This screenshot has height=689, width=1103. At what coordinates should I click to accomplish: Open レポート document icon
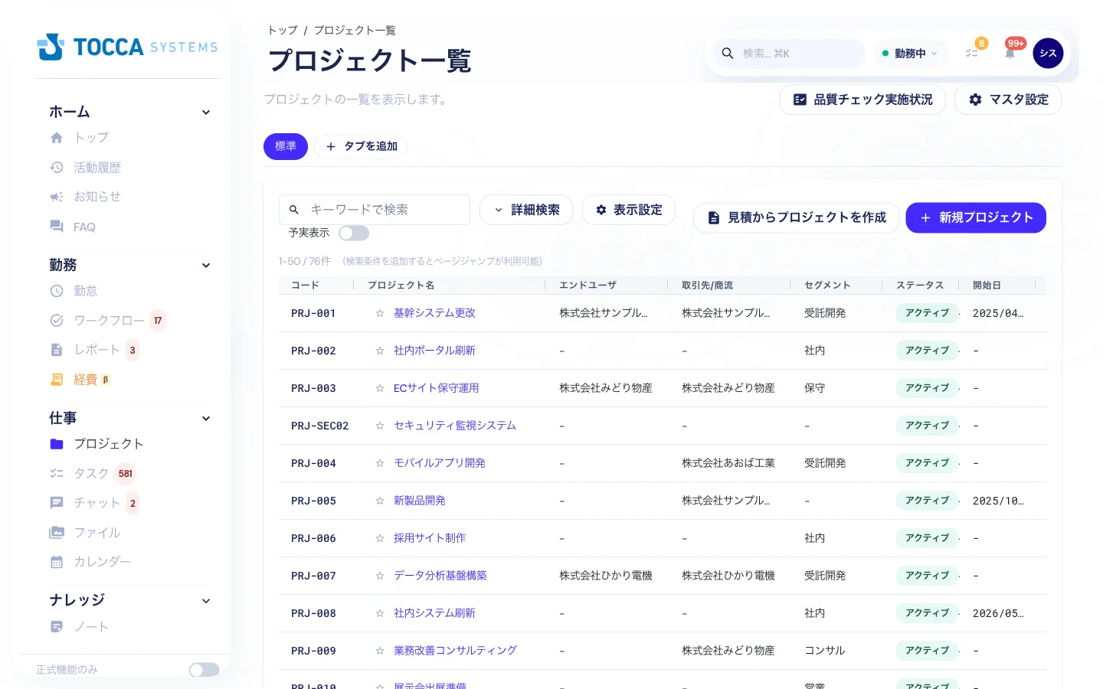57,350
